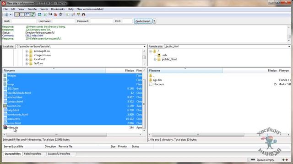Focus the Port input field

(x=127, y=21)
